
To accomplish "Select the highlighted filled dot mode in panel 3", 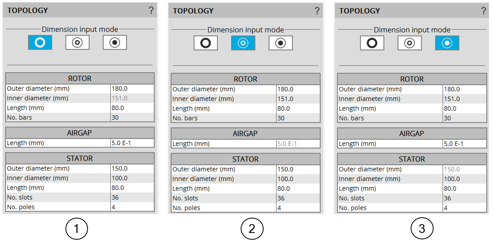I will tap(447, 43).
